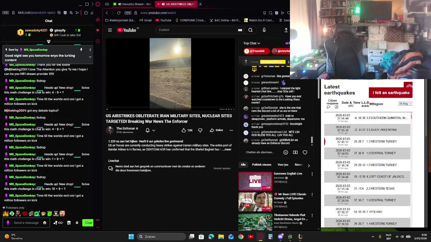Click the YouTube search magnifier button
The width and height of the screenshot is (431, 242).
[251, 30]
